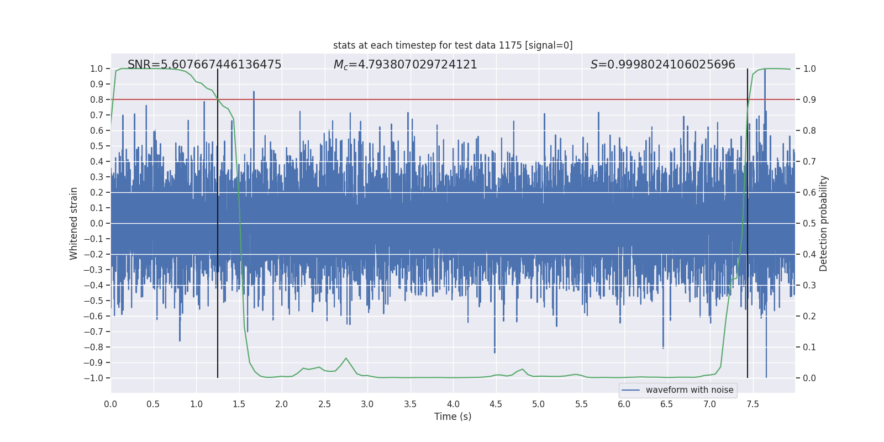Click the S=0.9998 score annotation

662,65
